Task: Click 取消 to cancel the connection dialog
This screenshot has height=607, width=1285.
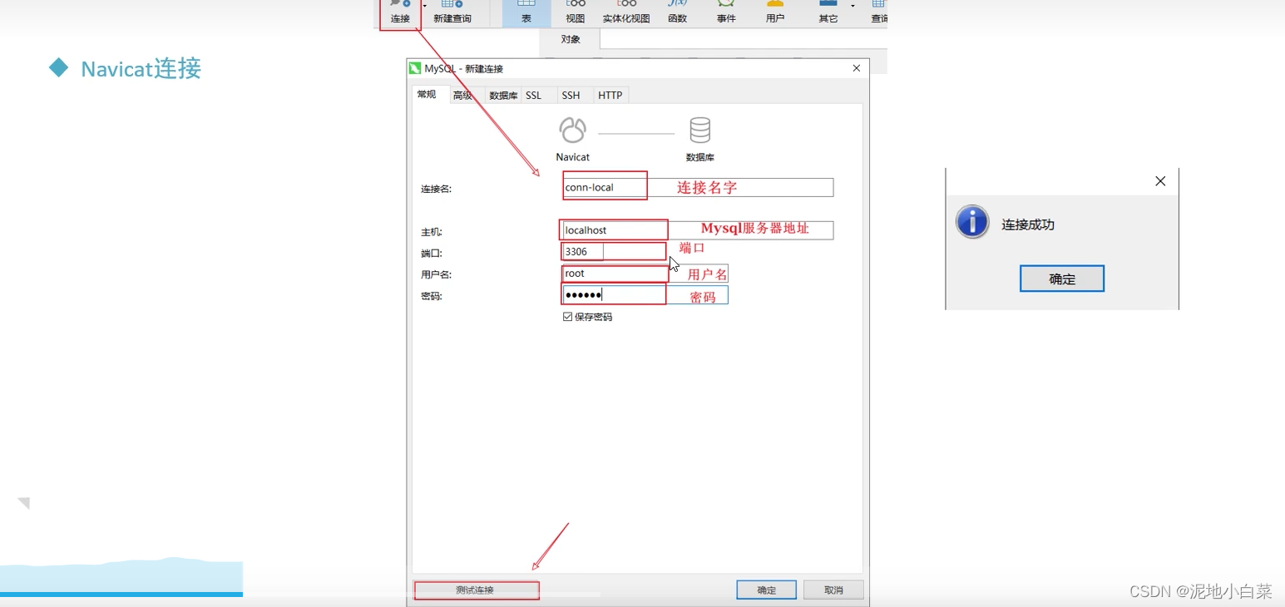Action: (833, 590)
